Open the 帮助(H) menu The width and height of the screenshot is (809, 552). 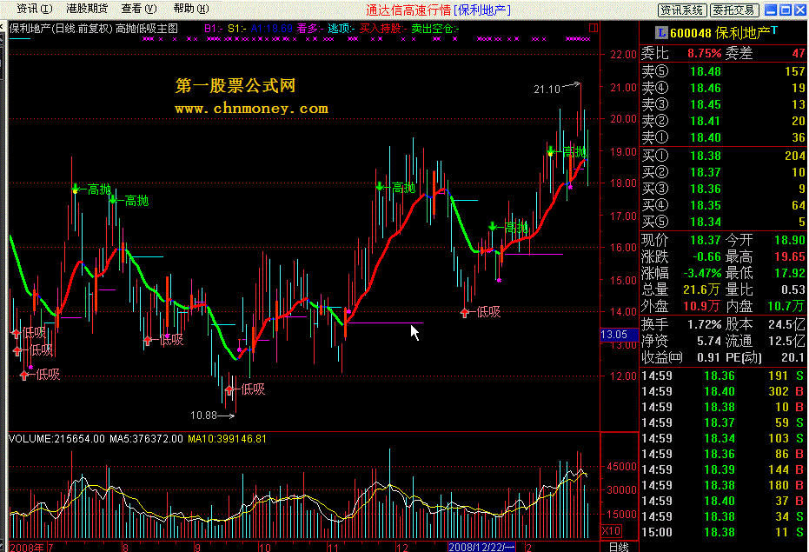191,9
